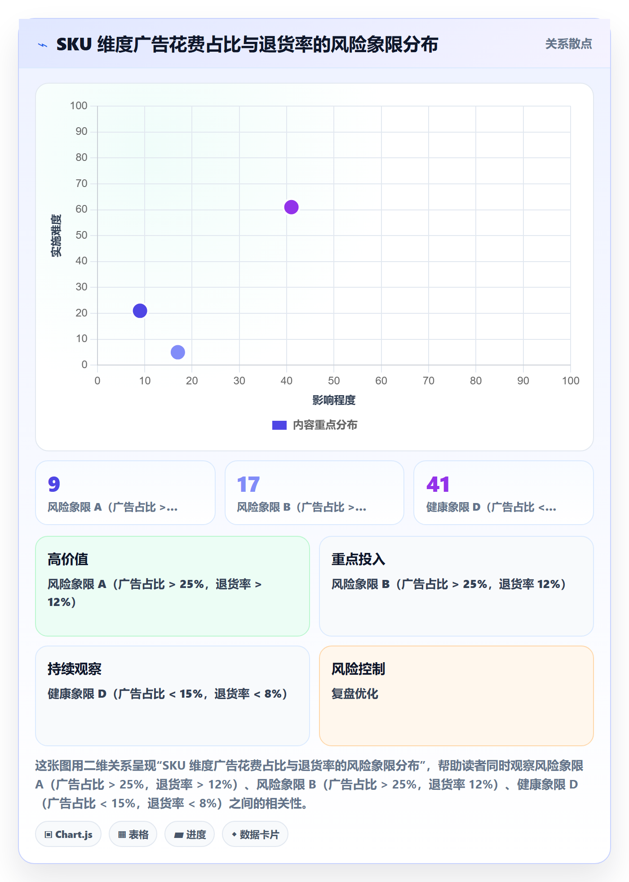This screenshot has height=882, width=629.
Task: Select the 重点投入 quadrant card
Action: 456,586
